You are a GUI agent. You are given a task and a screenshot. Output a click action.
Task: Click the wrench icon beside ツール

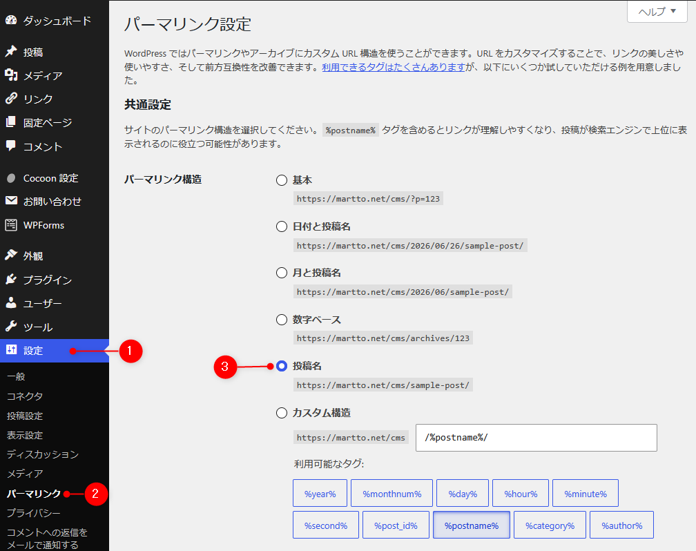11,327
